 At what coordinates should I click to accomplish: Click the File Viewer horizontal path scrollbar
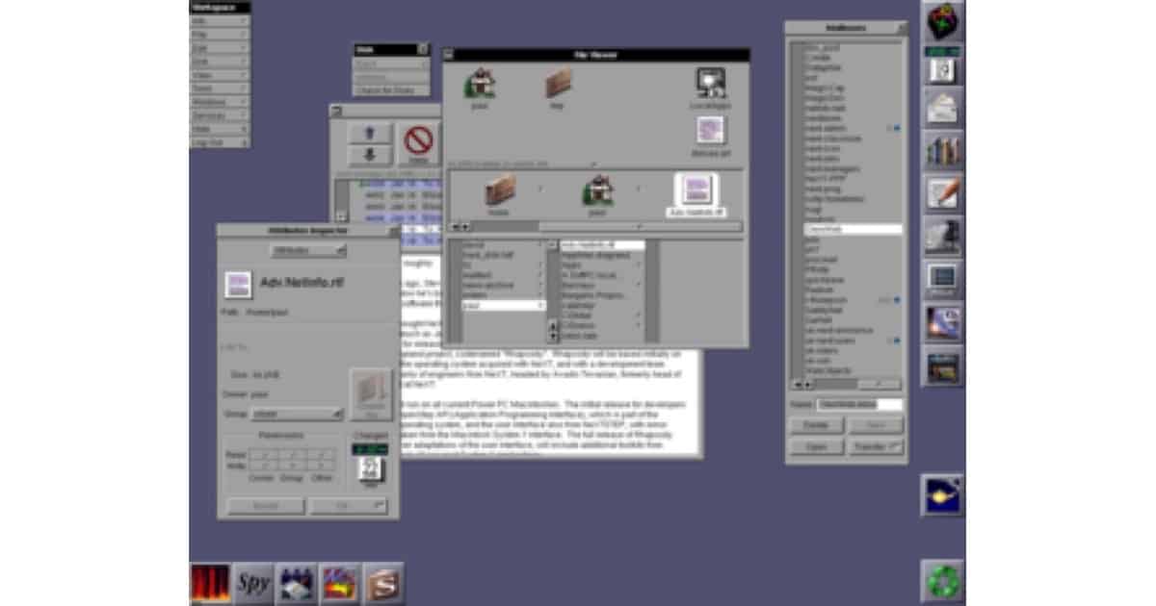pyautogui.click(x=594, y=227)
